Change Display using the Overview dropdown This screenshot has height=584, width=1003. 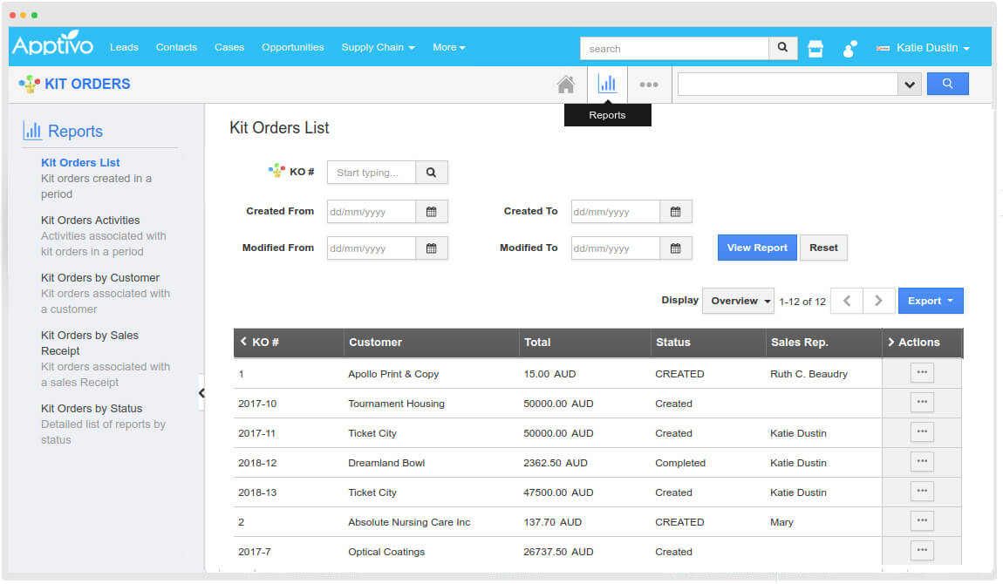click(738, 300)
